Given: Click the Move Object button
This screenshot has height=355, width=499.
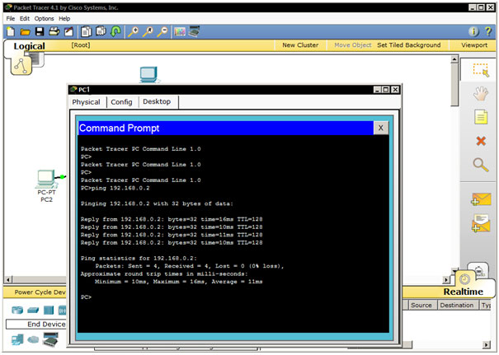Looking at the screenshot, I should [353, 45].
